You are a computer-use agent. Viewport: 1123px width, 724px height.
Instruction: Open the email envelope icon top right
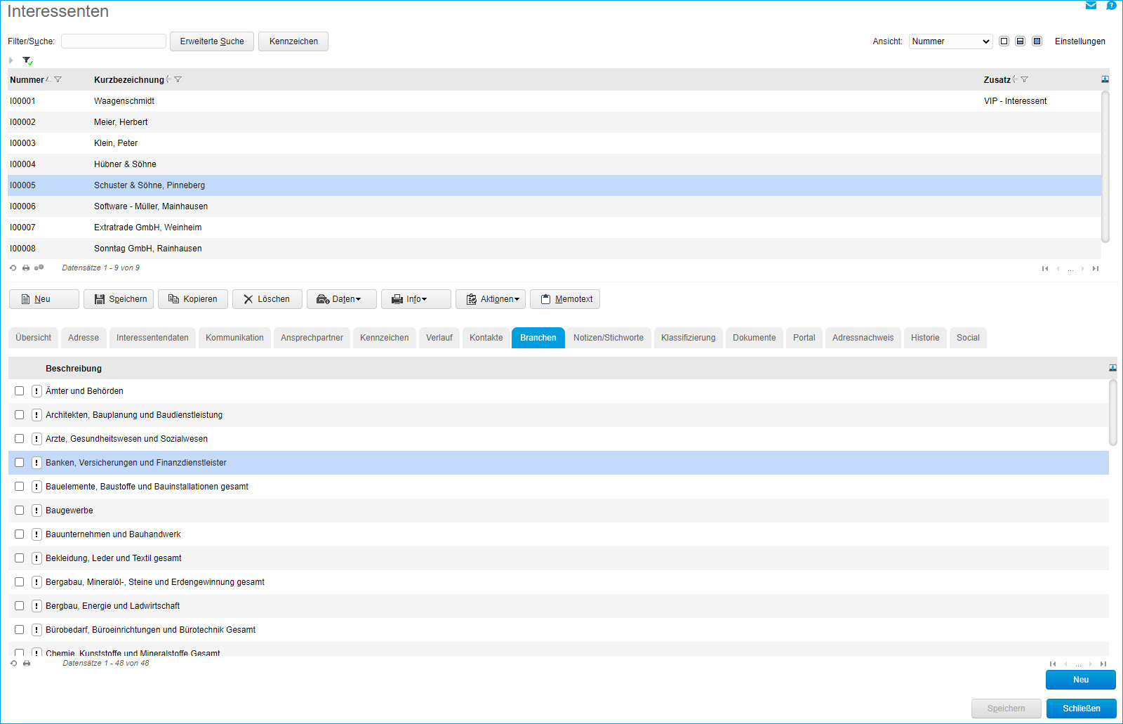1091,5
